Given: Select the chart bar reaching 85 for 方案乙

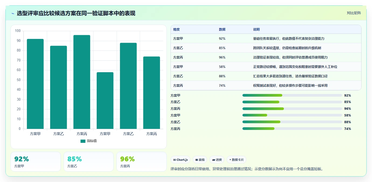Looking at the screenshot, I should coord(58,87).
